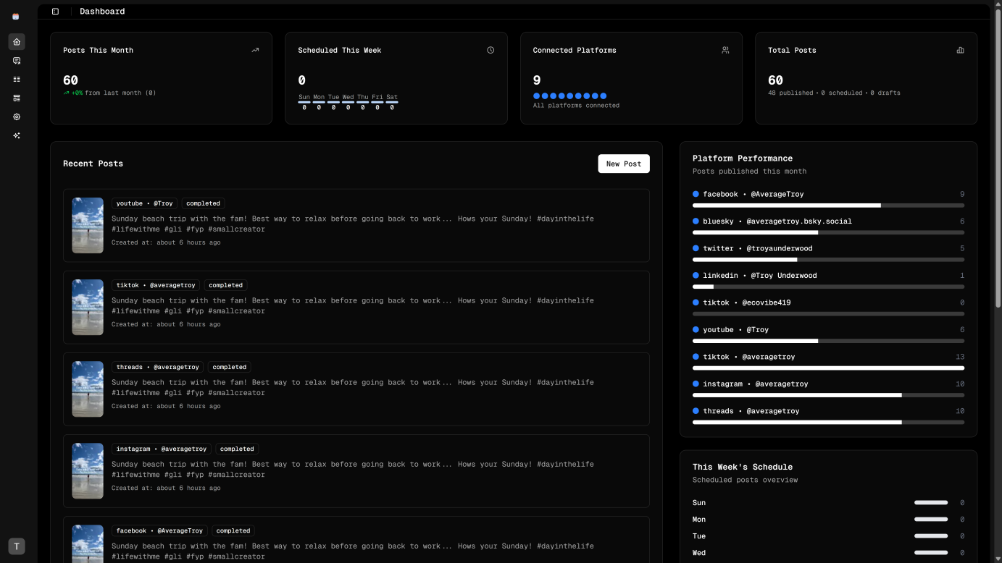Click the people icon on Connected Platforms
Image resolution: width=1002 pixels, height=563 pixels.
coord(725,51)
